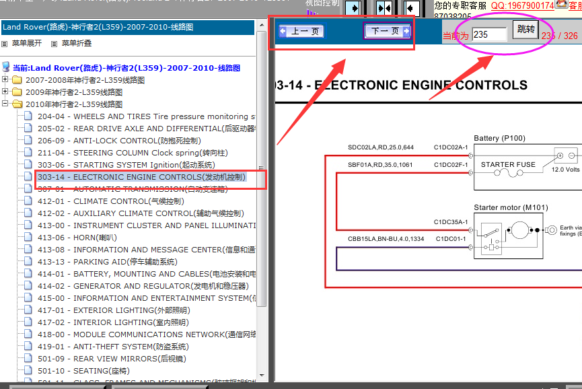Click the tree panel scroll up arrow
Screen dimensions: 582x389
(262, 25)
